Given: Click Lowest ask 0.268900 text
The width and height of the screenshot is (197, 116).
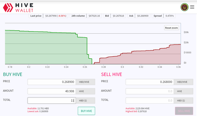Looking at the screenshot, I should [x=38, y=111].
